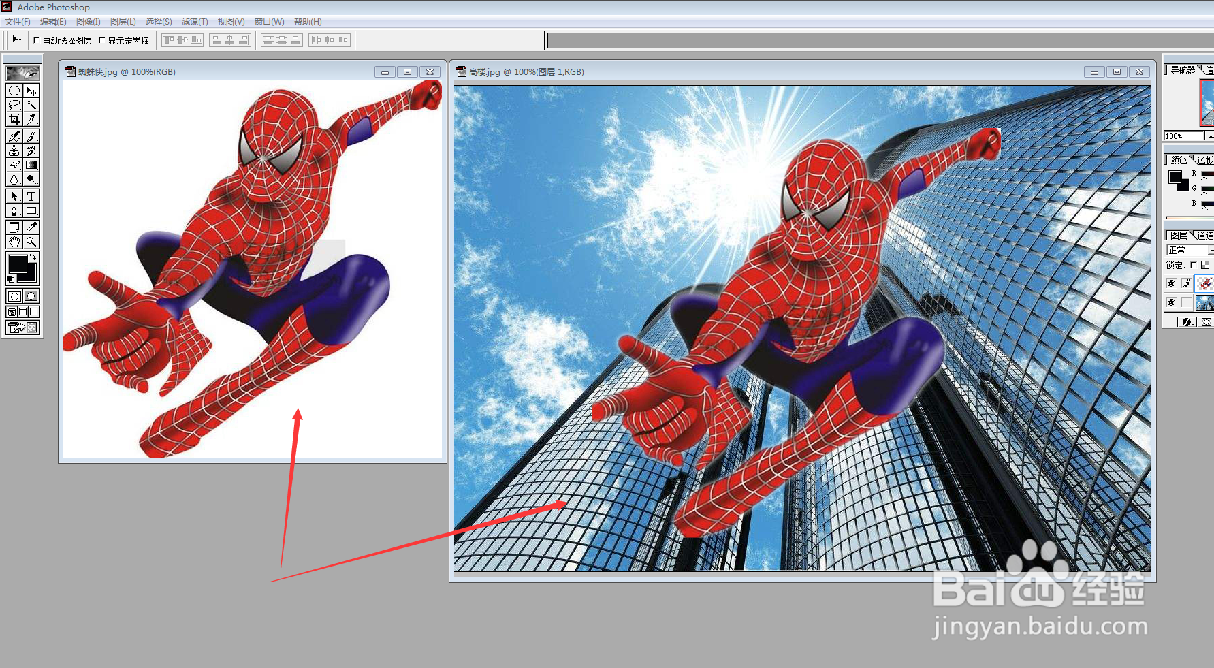Screen dimensions: 1214x668
Task: Open the 图像(I) menu
Action: (89, 22)
